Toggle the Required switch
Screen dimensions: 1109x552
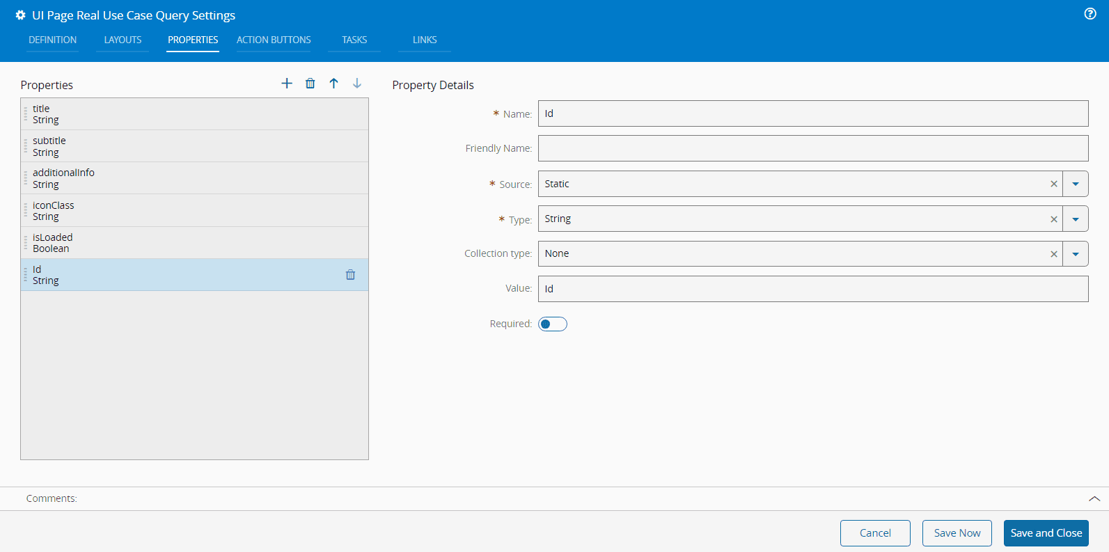[553, 324]
